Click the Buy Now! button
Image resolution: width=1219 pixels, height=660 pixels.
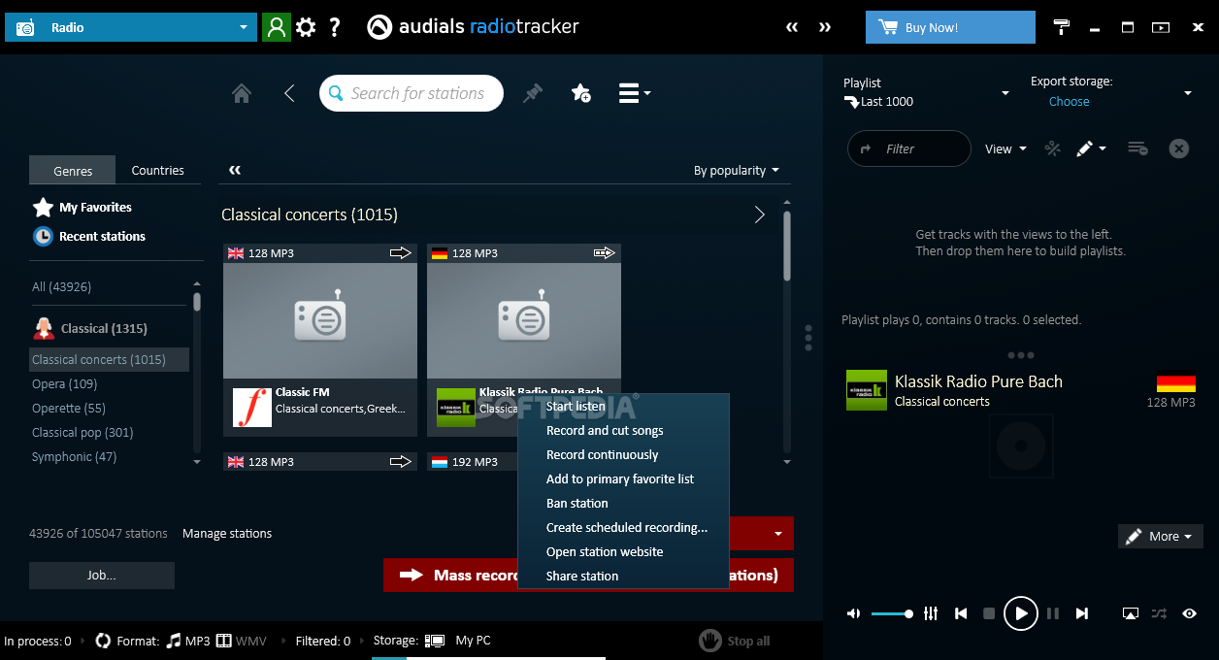(x=950, y=27)
